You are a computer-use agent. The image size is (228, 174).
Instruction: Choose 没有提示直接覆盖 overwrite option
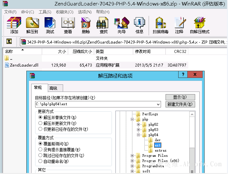click(41, 149)
